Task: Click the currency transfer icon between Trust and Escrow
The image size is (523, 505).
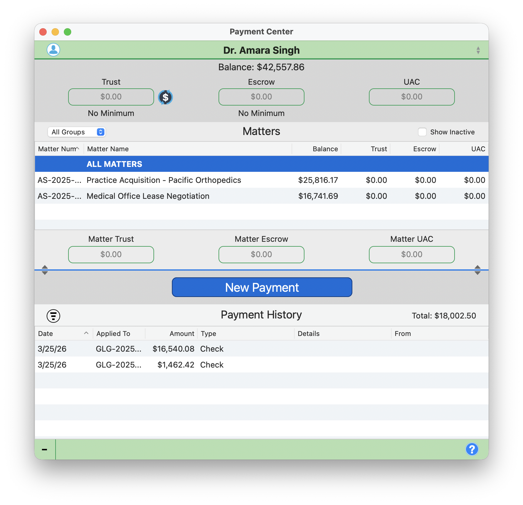Action: [165, 97]
